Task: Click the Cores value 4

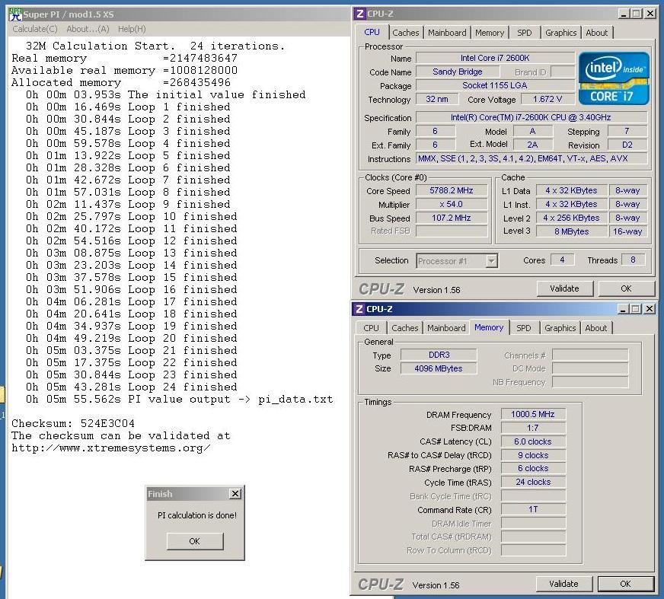Action: click(x=563, y=260)
